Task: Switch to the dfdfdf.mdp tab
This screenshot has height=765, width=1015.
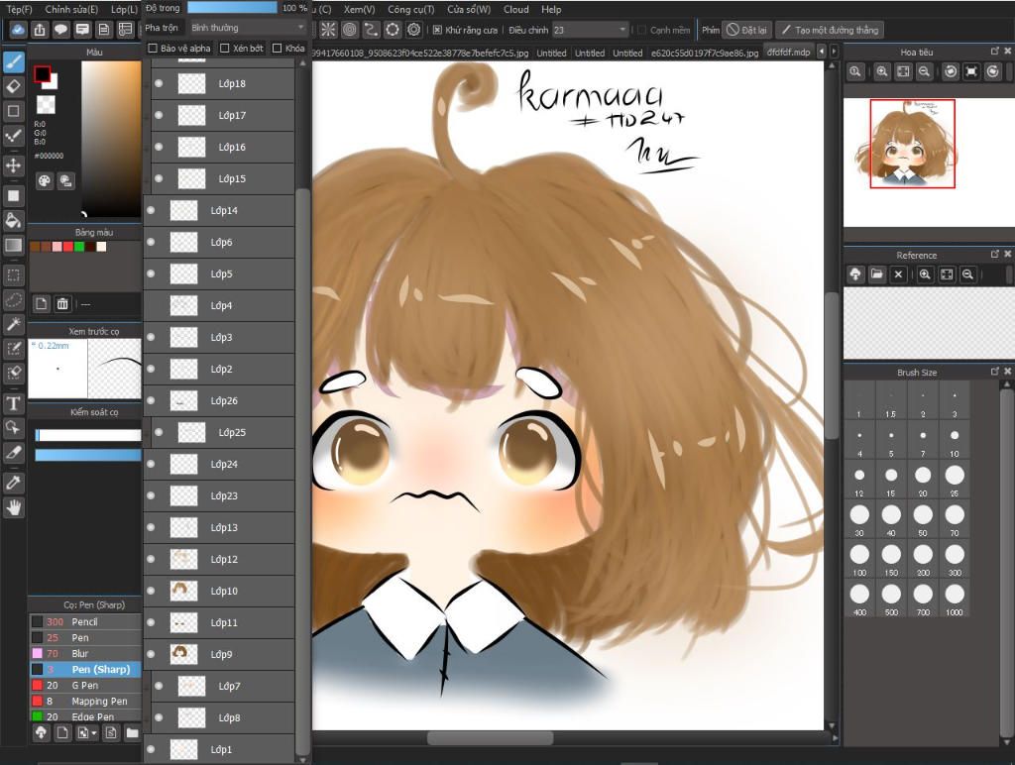Action: point(788,53)
